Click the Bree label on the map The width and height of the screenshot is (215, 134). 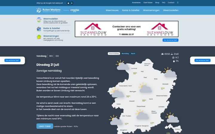pyautogui.click(x=156, y=79)
